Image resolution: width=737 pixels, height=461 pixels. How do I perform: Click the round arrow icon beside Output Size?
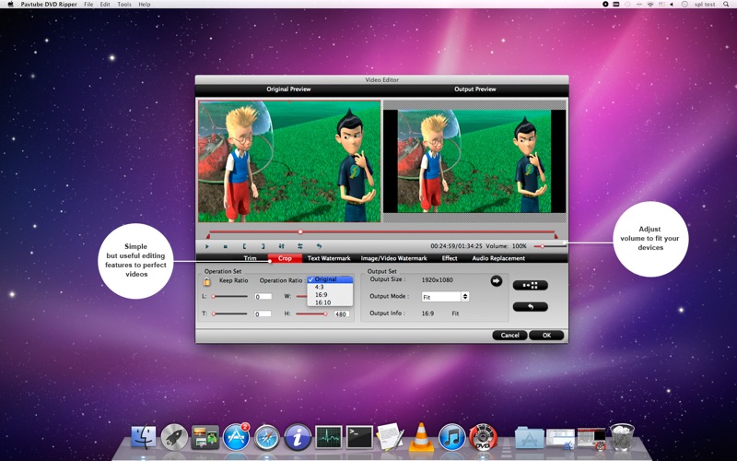click(x=497, y=281)
